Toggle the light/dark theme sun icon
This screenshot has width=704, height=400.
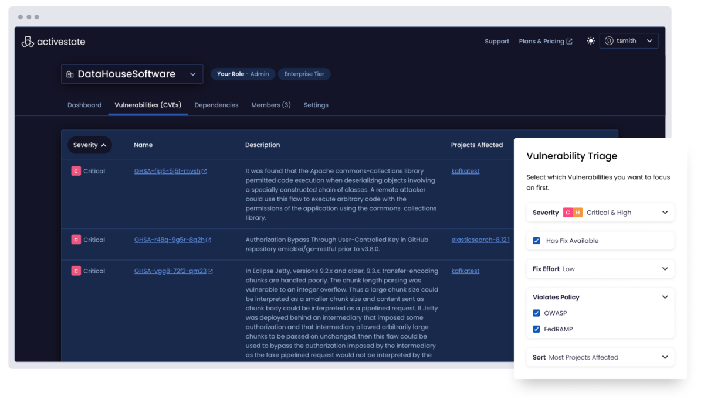pyautogui.click(x=590, y=41)
